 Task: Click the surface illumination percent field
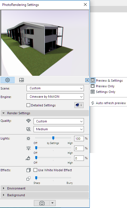coord(79,158)
